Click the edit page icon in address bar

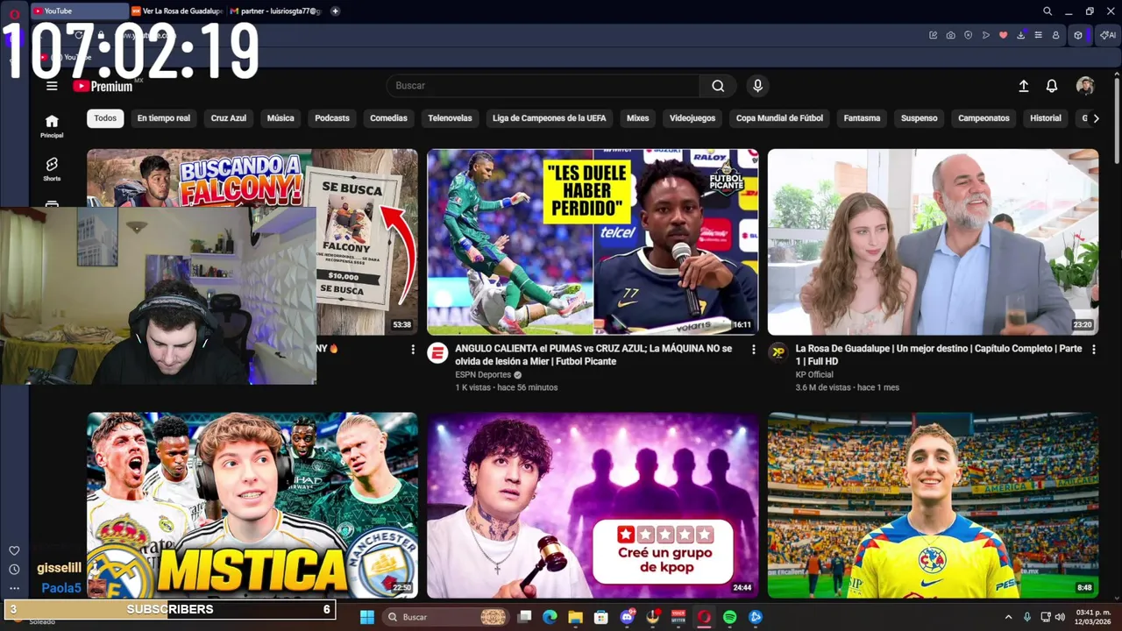click(x=934, y=35)
